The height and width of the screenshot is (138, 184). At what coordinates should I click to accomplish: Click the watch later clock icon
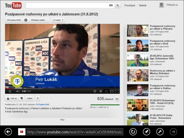pos(101,91)
